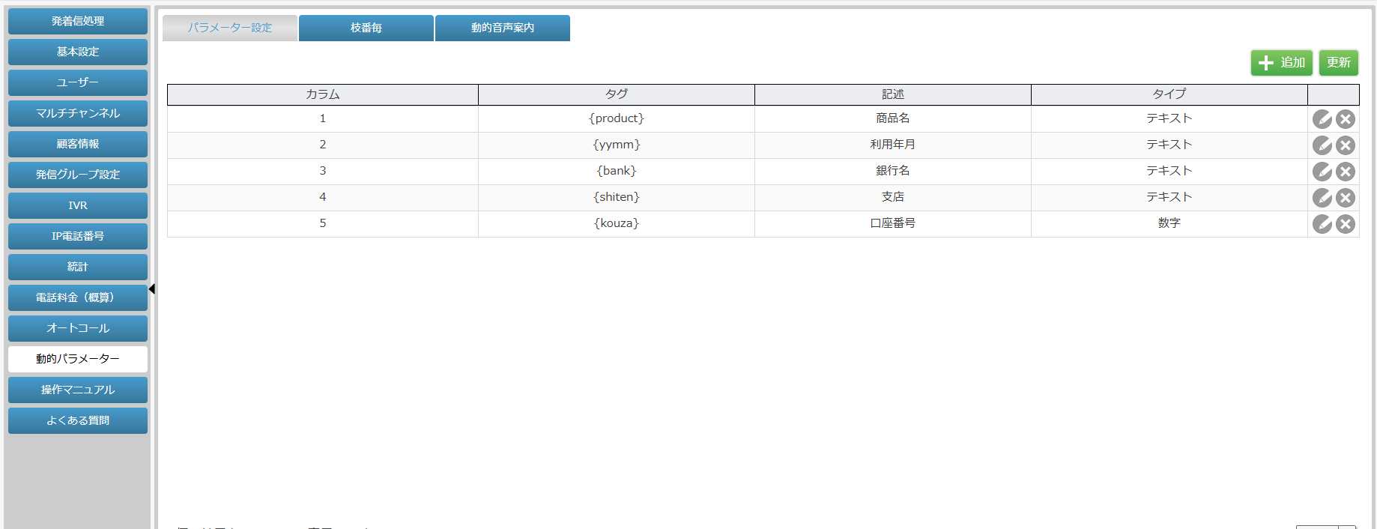Screen dimensions: 1377x529
Task: Collapse the sidebar with the black arrow
Action: pos(152,288)
